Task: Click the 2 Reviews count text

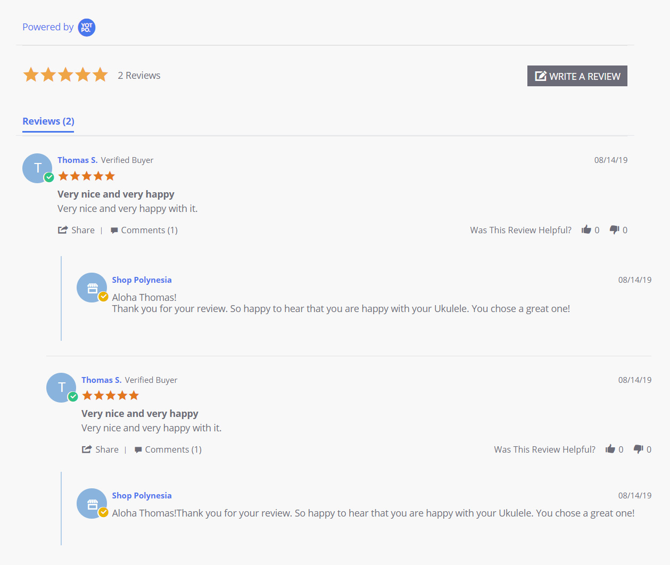Action: click(139, 76)
